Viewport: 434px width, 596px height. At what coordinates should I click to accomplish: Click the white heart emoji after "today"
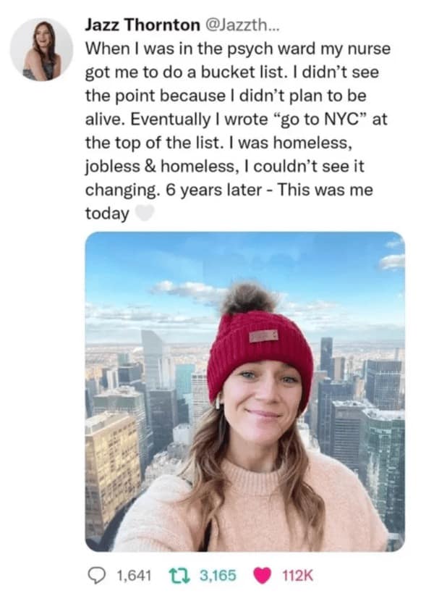[145, 213]
